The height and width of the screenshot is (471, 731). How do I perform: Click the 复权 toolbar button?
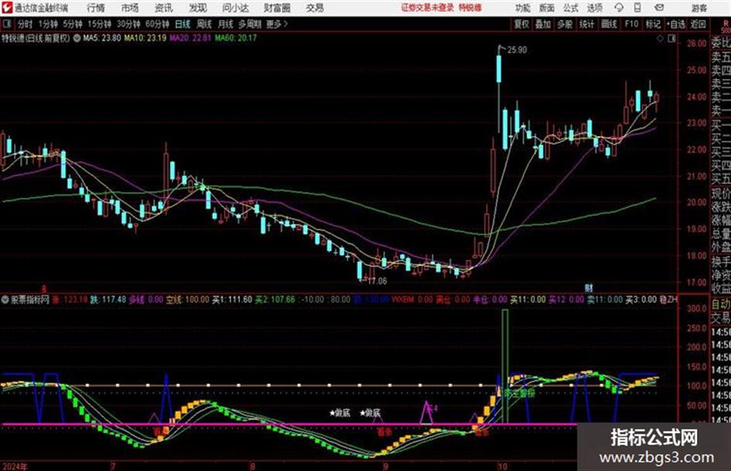point(521,24)
